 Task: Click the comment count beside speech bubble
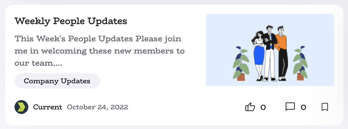point(303,107)
